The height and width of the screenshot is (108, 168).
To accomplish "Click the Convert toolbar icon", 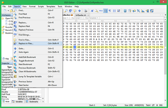I will [134, 11].
